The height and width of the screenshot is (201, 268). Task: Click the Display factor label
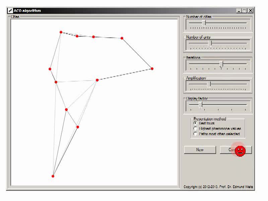(197, 98)
